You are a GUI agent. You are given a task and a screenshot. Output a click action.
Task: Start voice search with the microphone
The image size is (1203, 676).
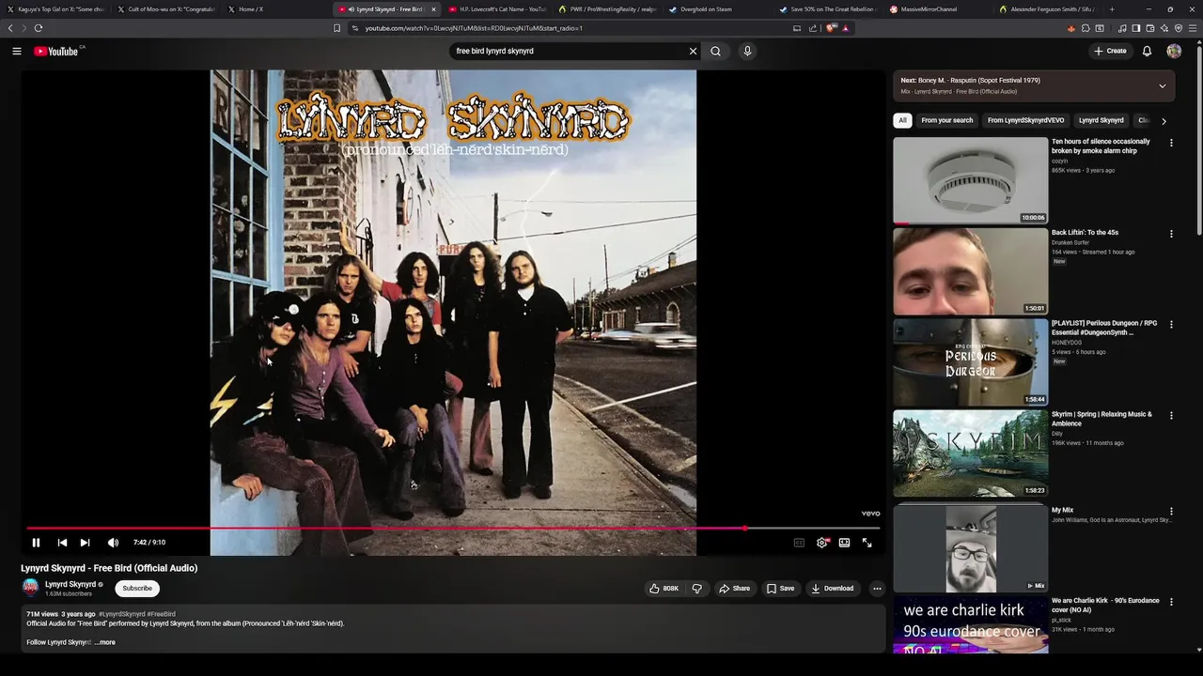[x=747, y=51]
